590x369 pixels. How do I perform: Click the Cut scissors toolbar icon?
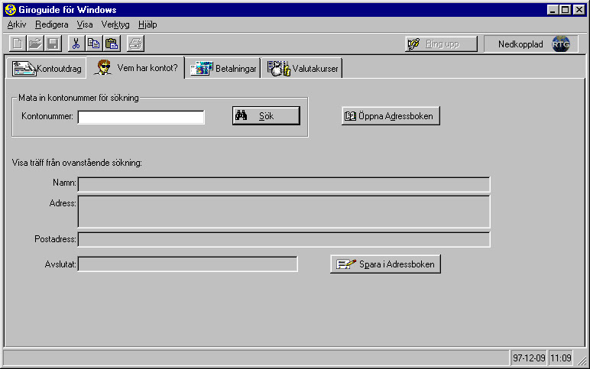tap(76, 44)
